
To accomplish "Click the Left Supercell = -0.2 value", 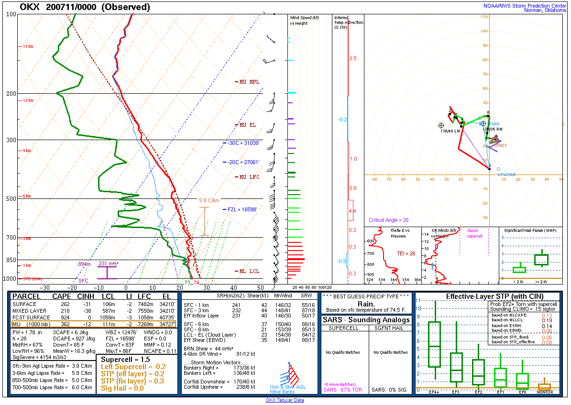I will (x=133, y=367).
